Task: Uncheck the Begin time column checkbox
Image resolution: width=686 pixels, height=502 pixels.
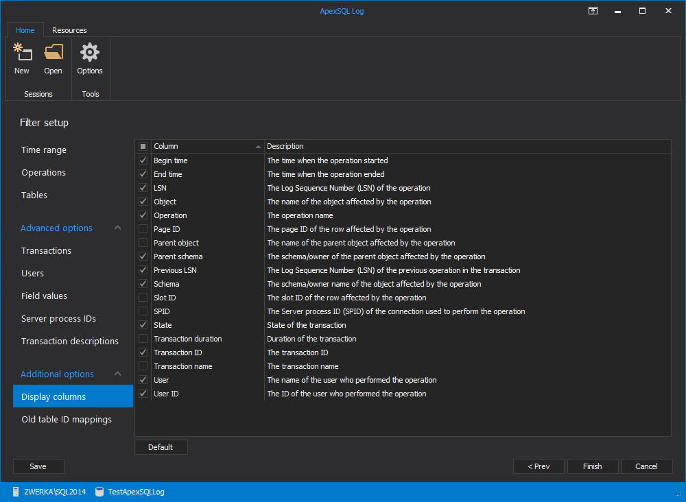Action: click(143, 160)
